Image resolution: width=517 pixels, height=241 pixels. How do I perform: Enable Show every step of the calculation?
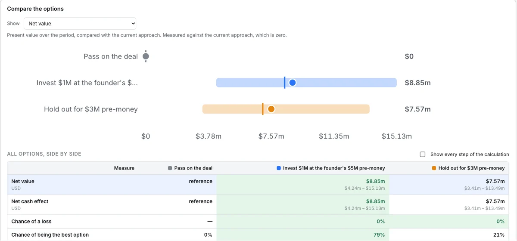[x=423, y=154]
